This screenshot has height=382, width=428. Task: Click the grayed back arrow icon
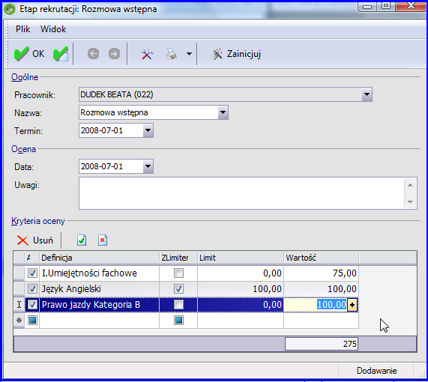tap(94, 54)
